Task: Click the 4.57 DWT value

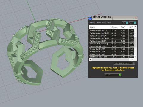Action: pyautogui.click(x=123, y=31)
